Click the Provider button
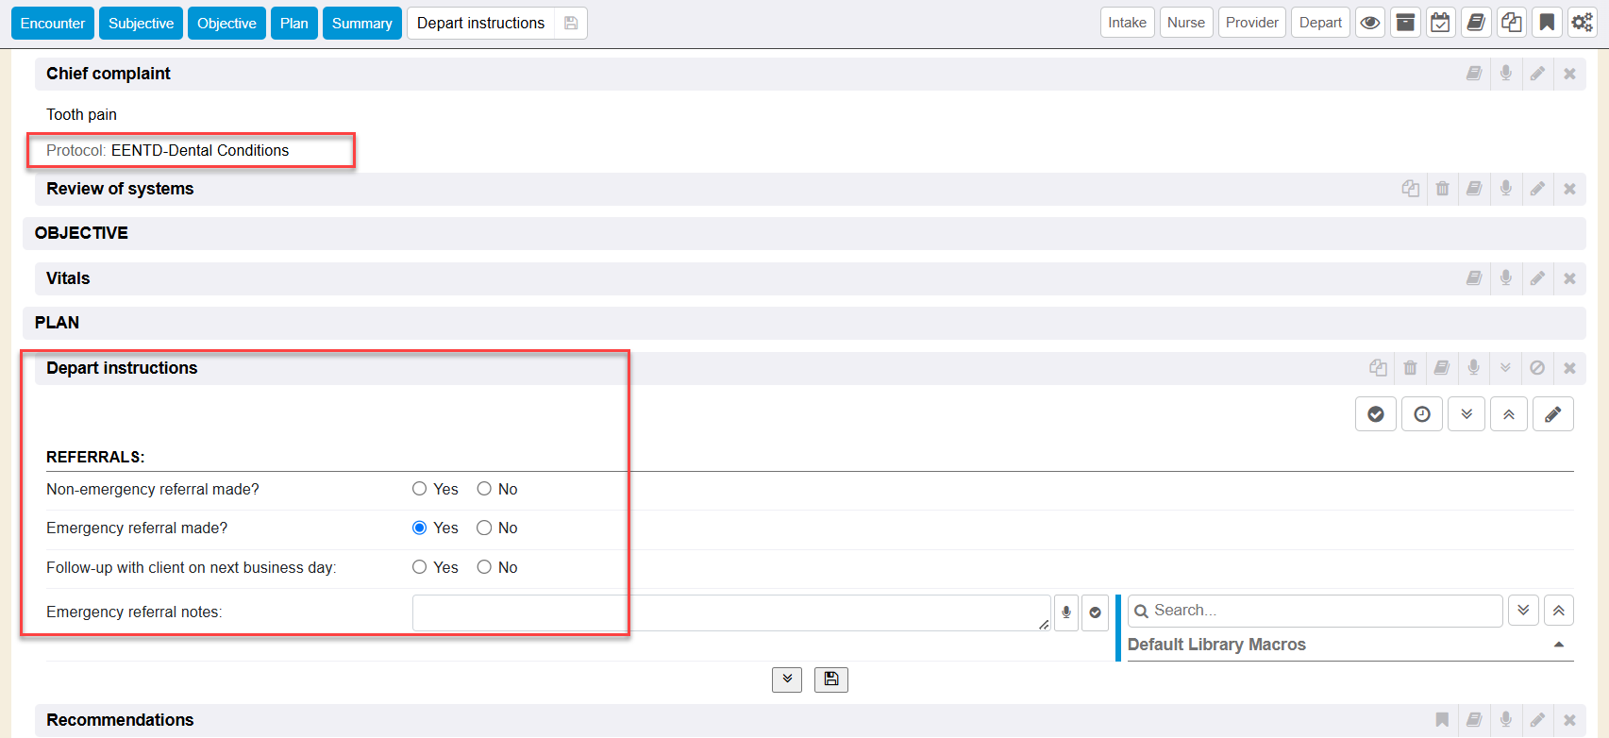This screenshot has height=738, width=1609. pos(1251,23)
